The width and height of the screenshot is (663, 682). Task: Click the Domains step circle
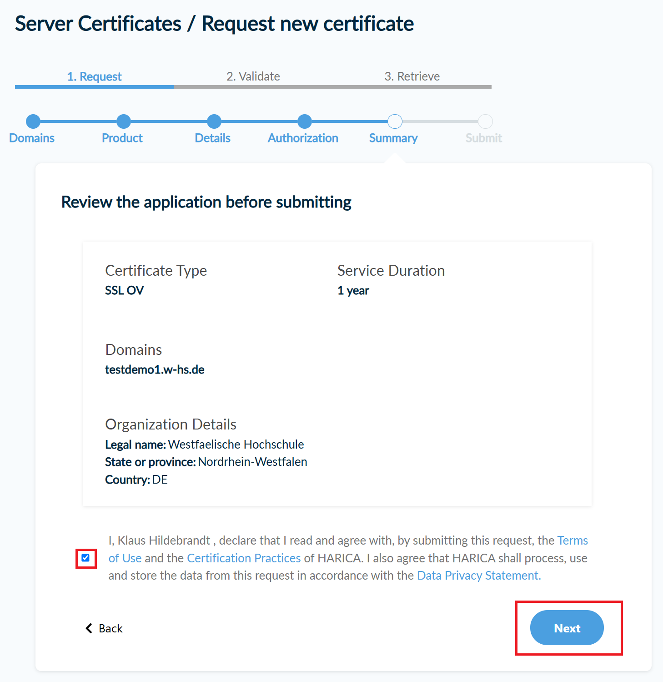coord(33,121)
